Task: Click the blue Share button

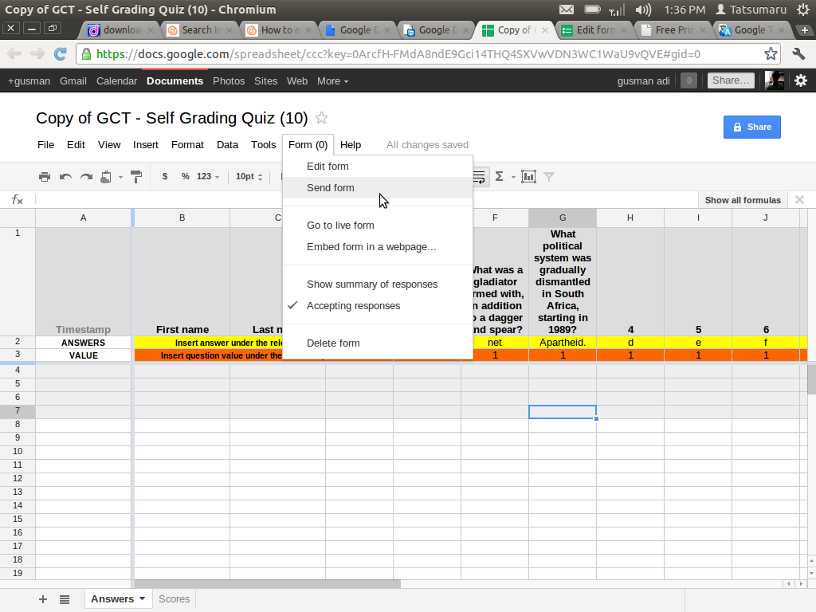Action: tap(752, 127)
